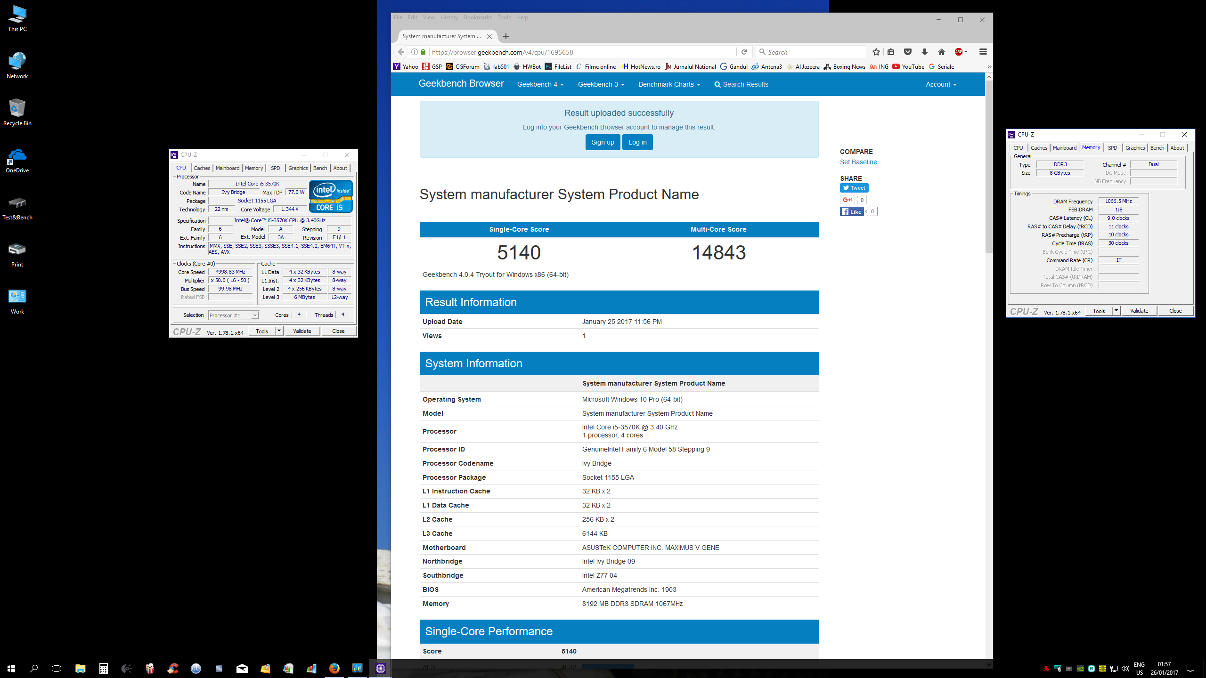Open qBittorrent from the taskbar
This screenshot has width=1206, height=678.
pos(196,668)
